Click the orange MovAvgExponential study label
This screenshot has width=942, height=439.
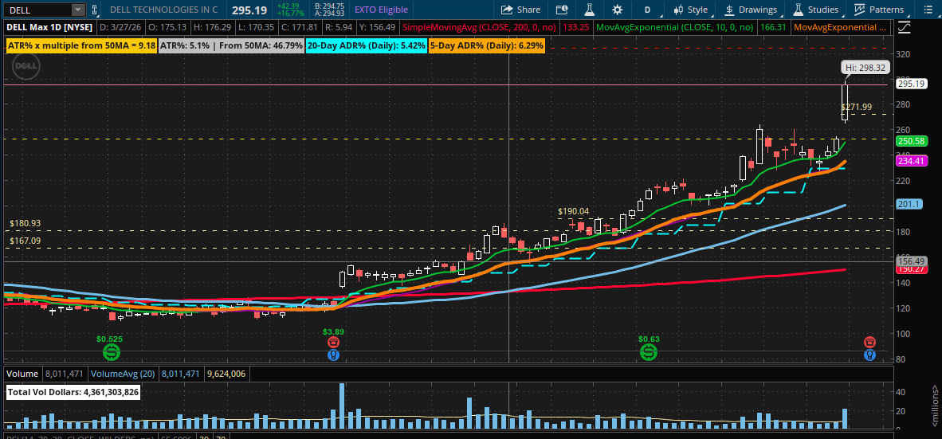tap(840, 28)
